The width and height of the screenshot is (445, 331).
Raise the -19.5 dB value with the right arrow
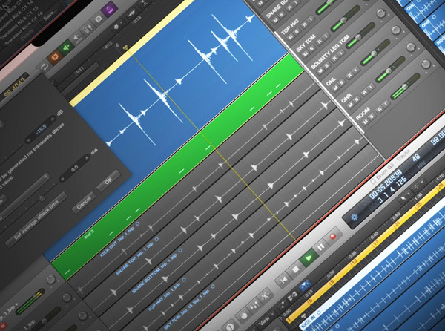tap(53, 119)
